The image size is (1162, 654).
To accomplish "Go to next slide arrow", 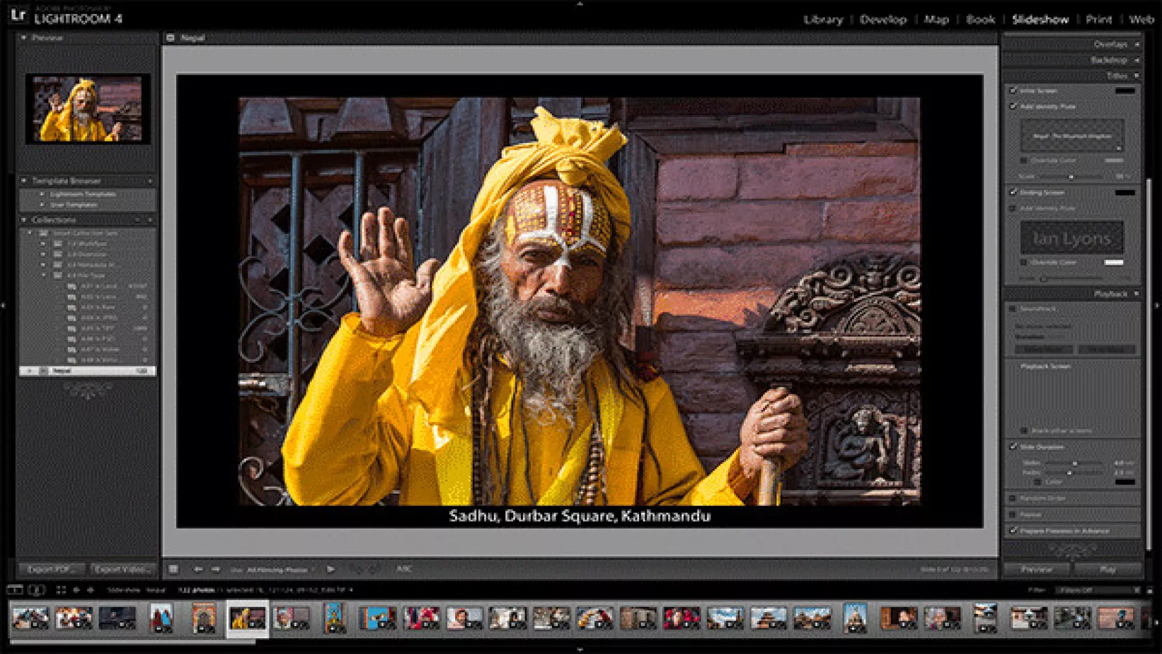I will (x=215, y=569).
